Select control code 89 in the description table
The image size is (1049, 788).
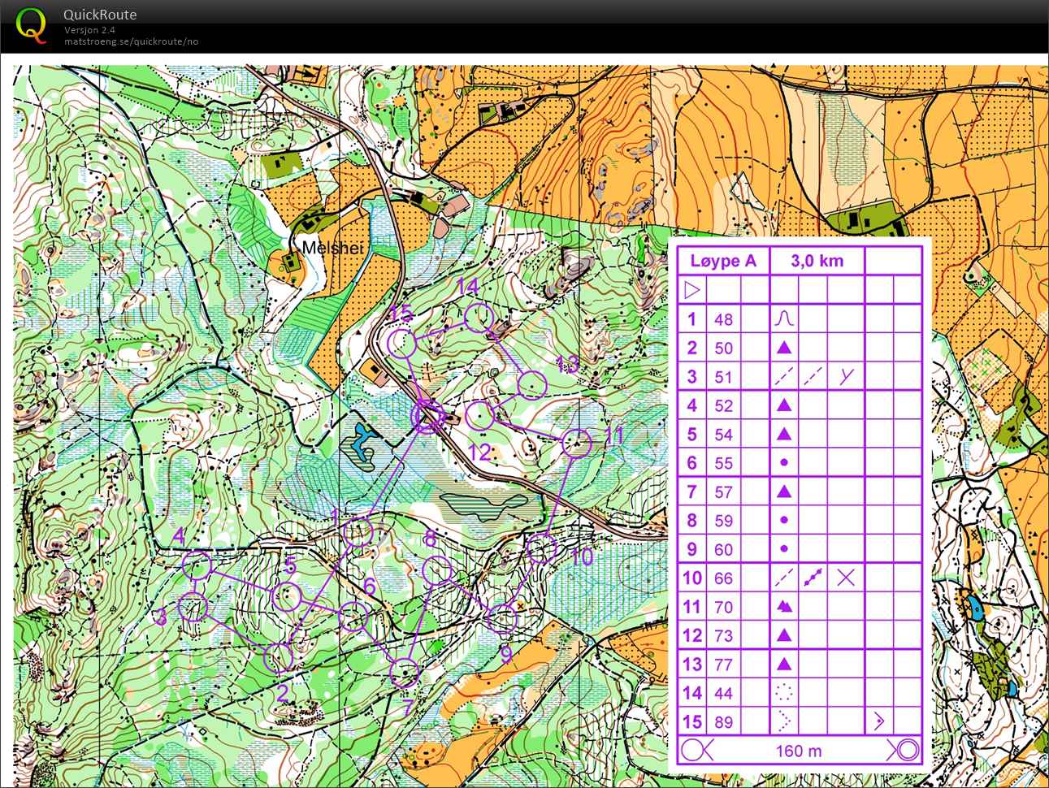[723, 722]
